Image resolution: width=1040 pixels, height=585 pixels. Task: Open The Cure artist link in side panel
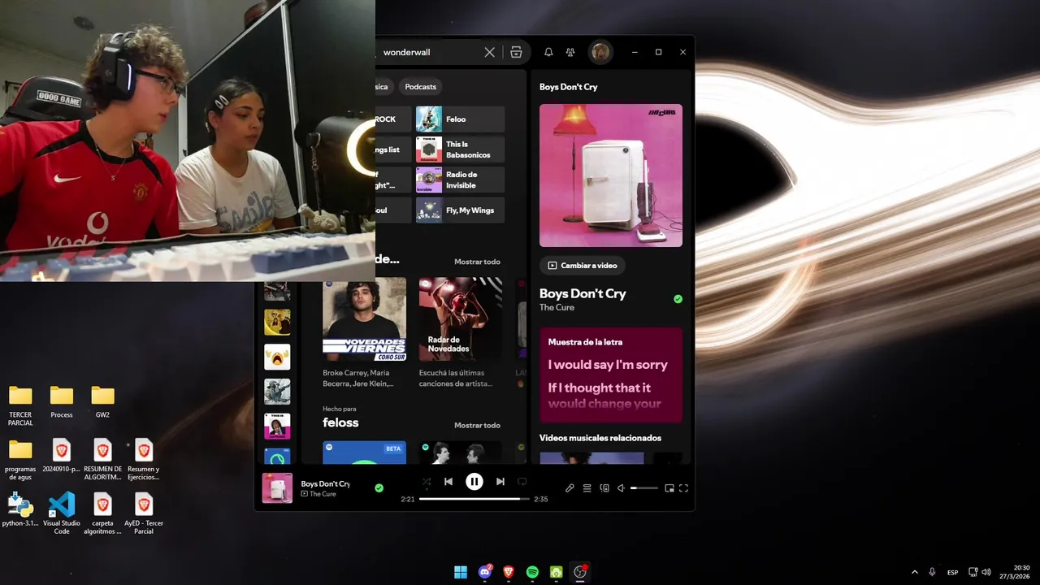point(557,308)
